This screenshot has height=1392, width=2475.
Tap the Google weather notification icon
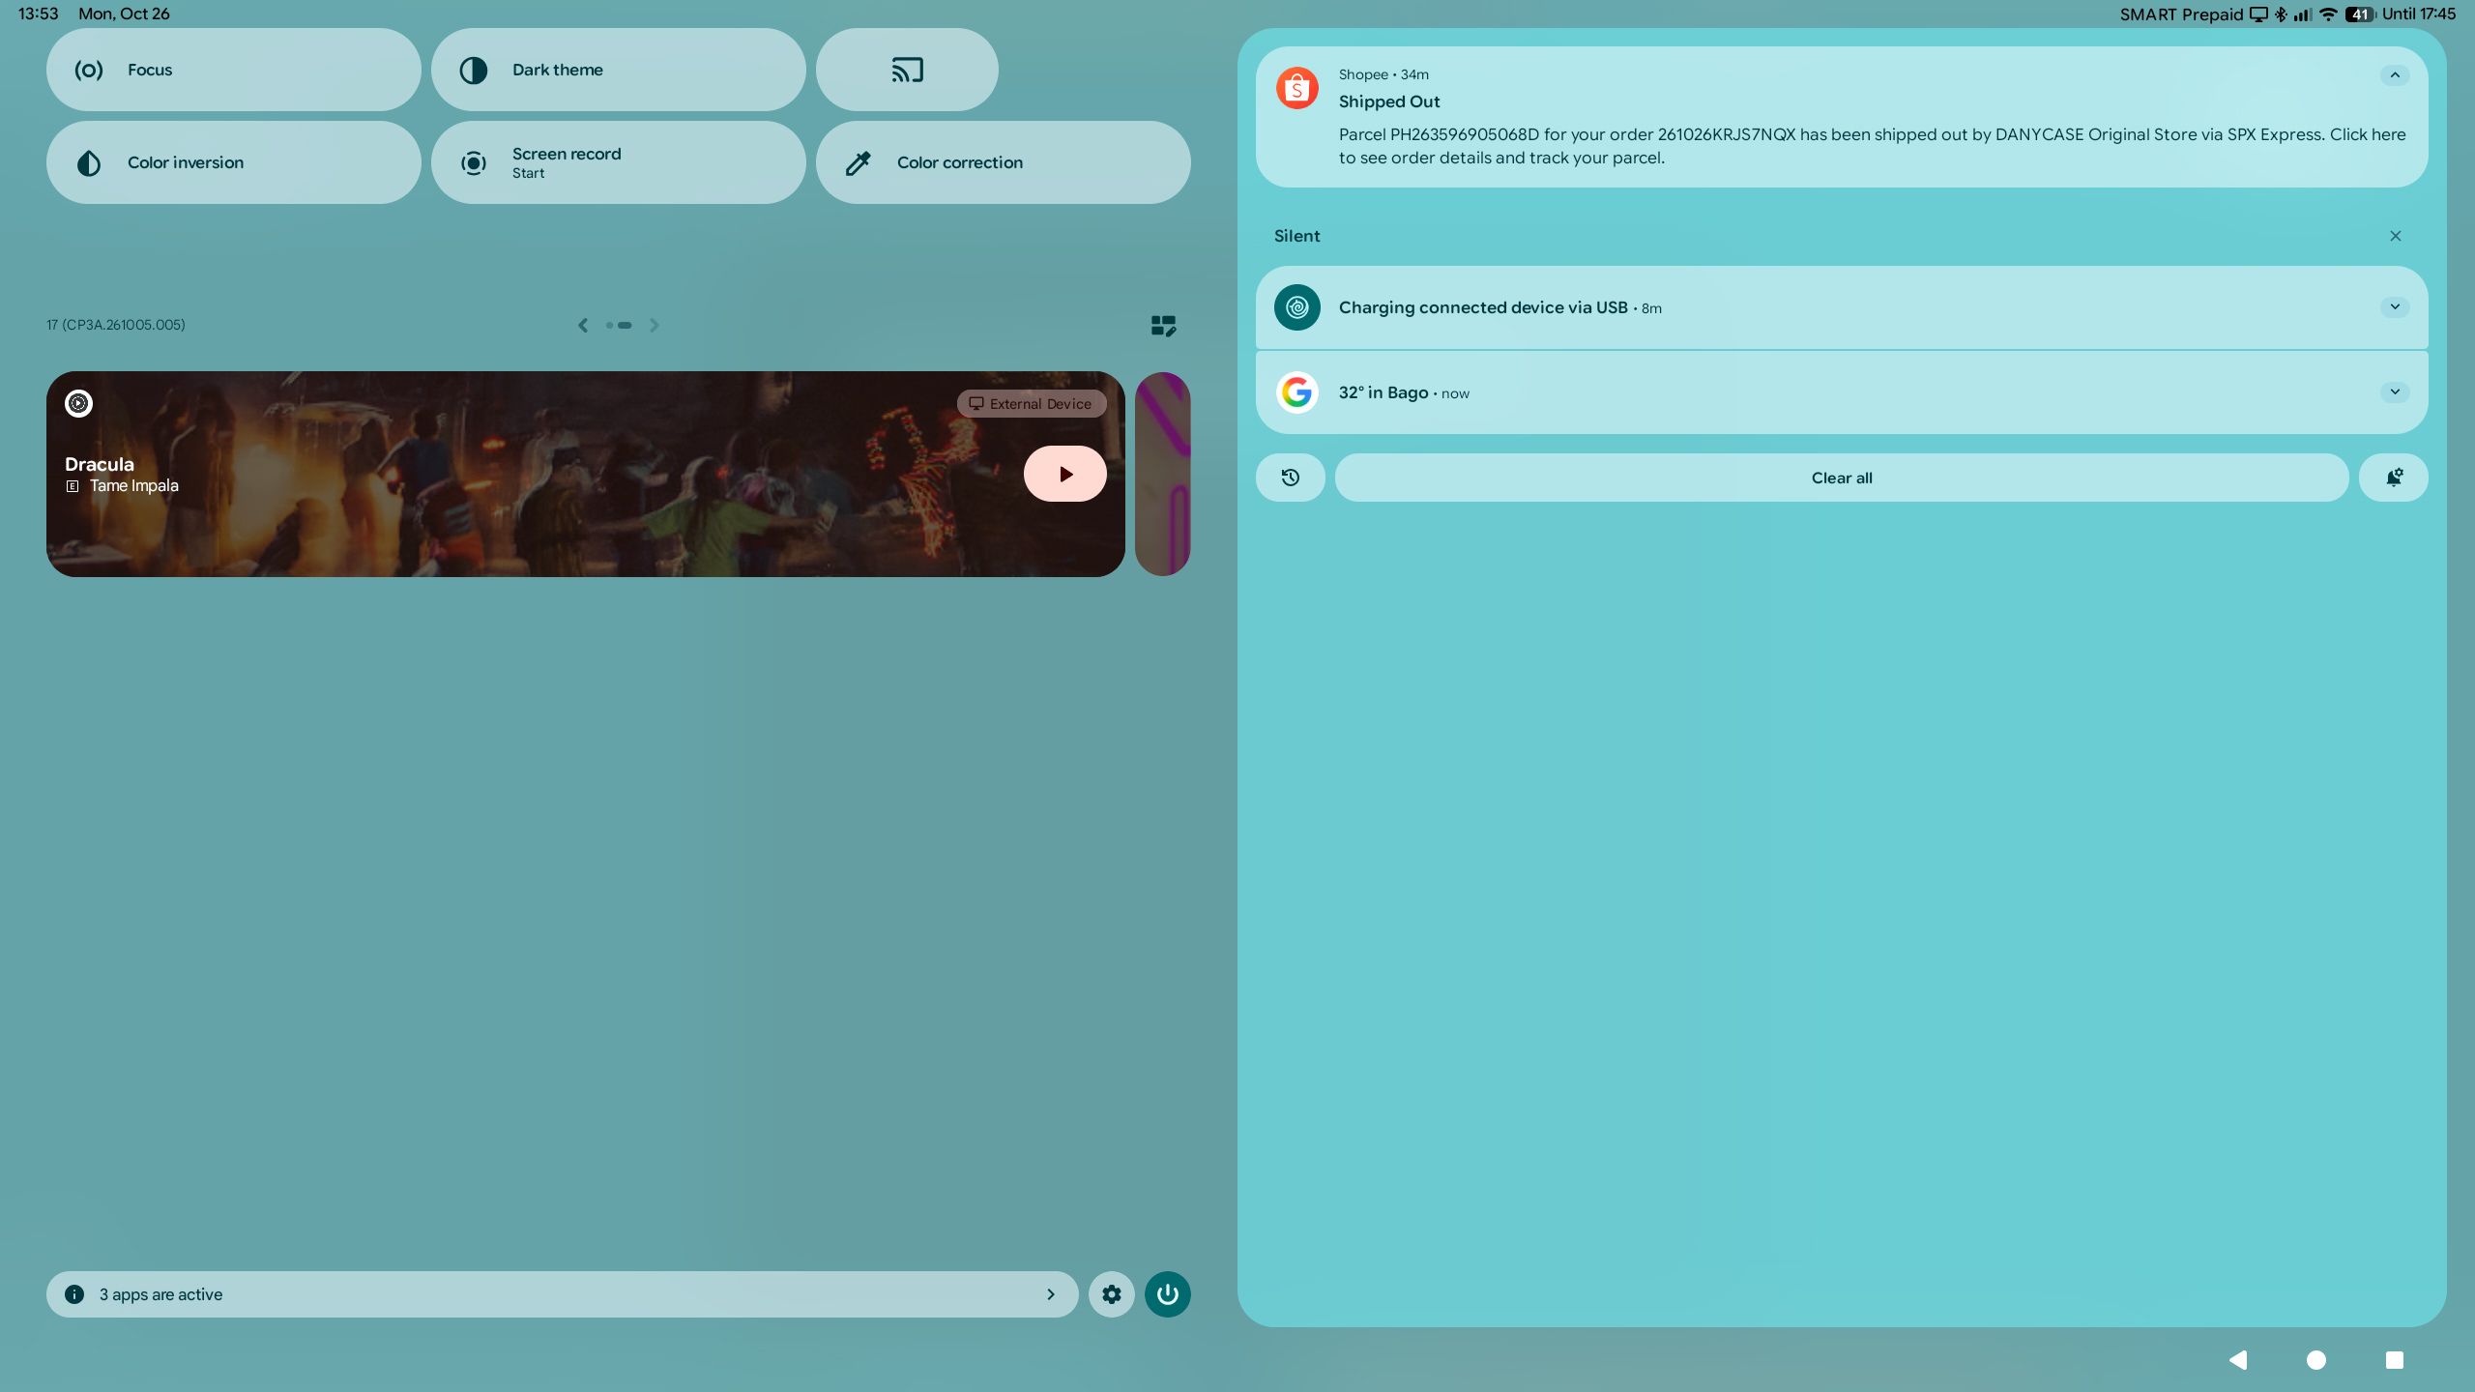click(x=1296, y=392)
